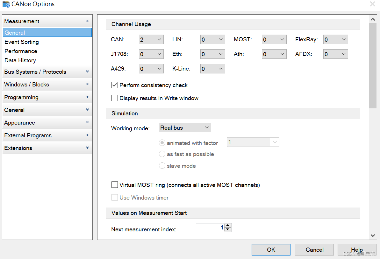380x259 pixels.
Task: Click the CANoe Options title bar icon
Action: coord(6,4)
